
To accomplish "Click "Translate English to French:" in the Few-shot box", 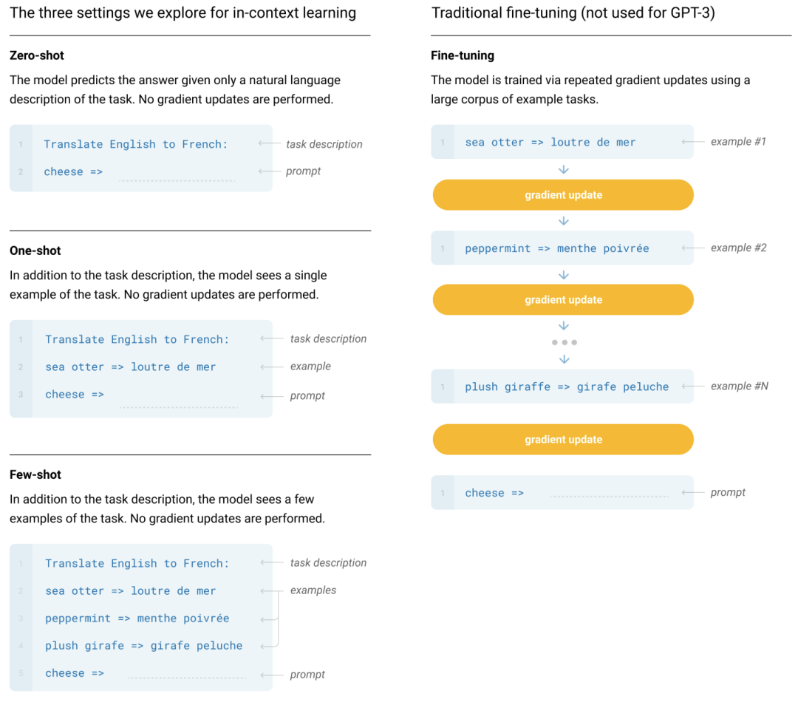I will pos(137,563).
